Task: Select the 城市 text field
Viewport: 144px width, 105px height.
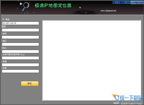Action: [x=20, y=37]
